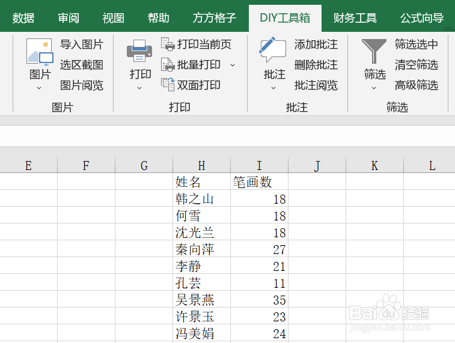
Task: Select stroke count 23 cell
Action: [260, 316]
